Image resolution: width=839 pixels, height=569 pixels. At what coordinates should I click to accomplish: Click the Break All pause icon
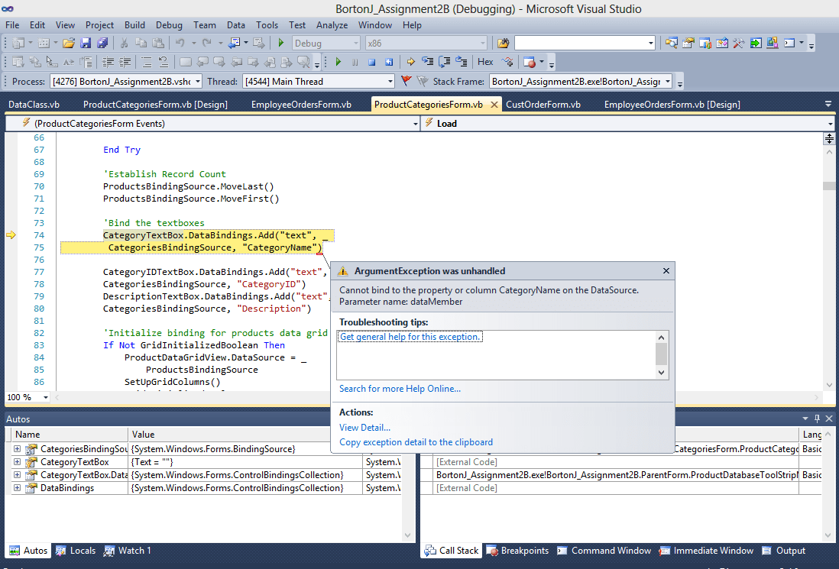(354, 62)
